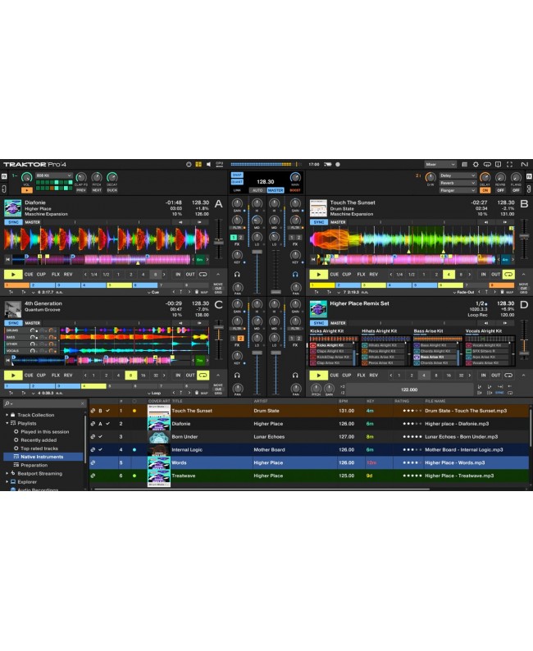
Task: Toggle SYNC on Deck B
Action: (319, 222)
